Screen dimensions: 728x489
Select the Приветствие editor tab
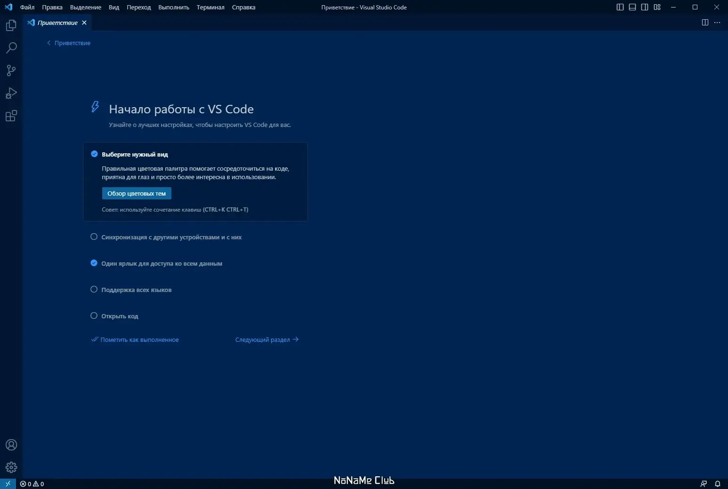click(57, 23)
